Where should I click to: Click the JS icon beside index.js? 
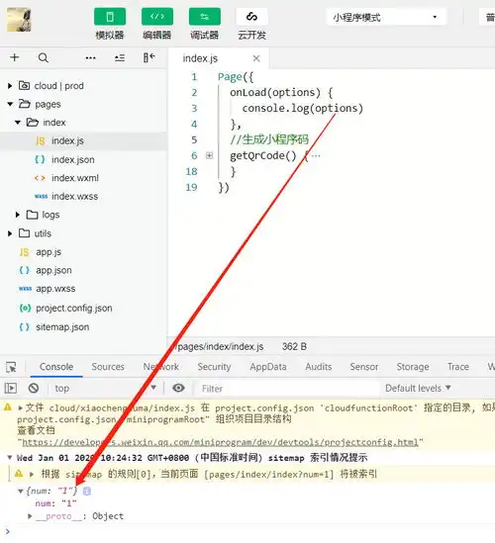click(x=40, y=141)
